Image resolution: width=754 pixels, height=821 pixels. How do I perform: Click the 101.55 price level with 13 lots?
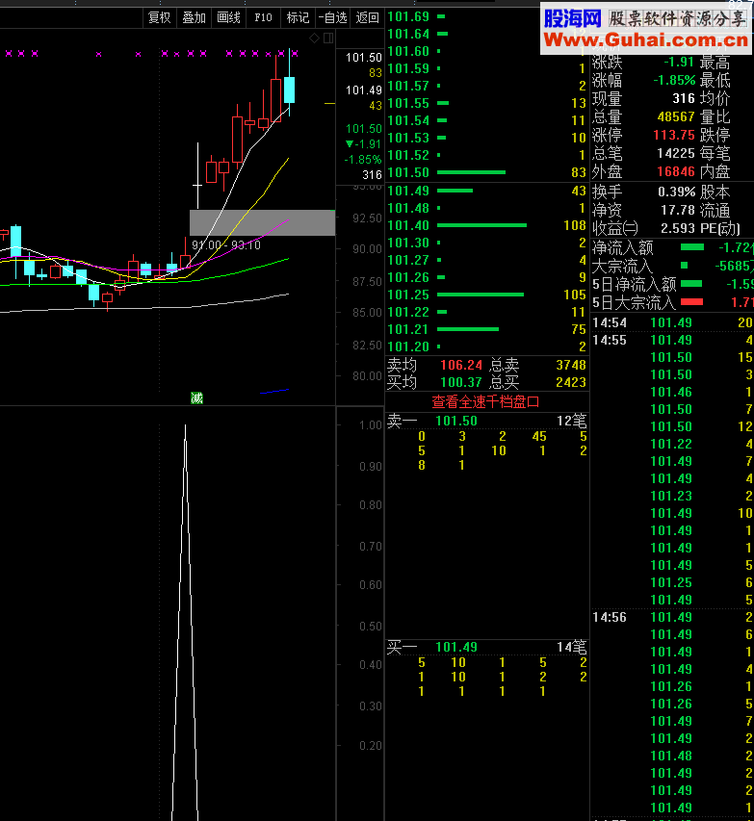point(486,103)
